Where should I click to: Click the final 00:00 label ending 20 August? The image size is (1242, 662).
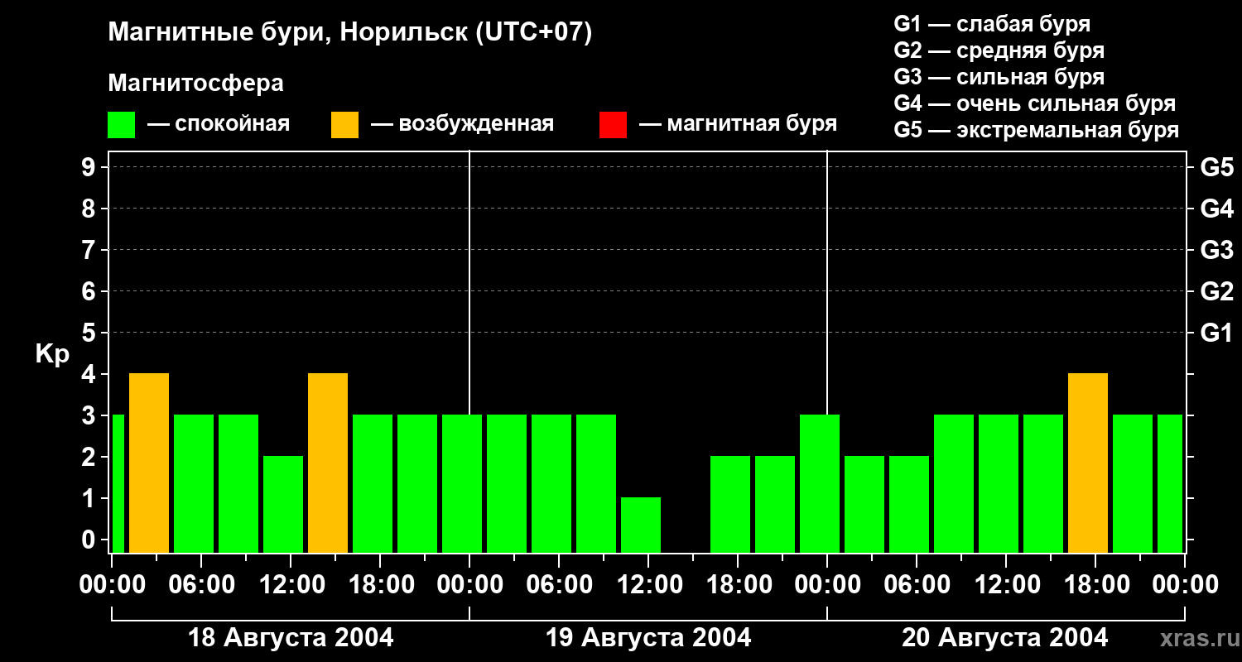point(1185,585)
